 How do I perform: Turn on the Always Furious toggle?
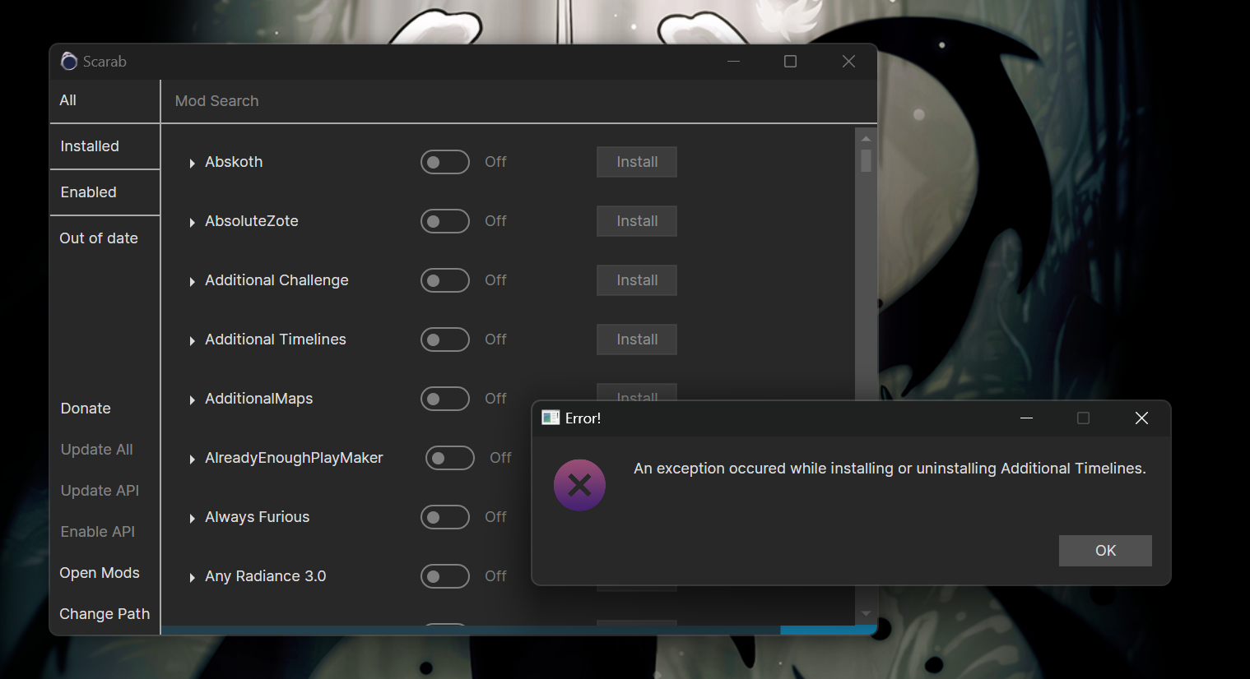tap(445, 517)
